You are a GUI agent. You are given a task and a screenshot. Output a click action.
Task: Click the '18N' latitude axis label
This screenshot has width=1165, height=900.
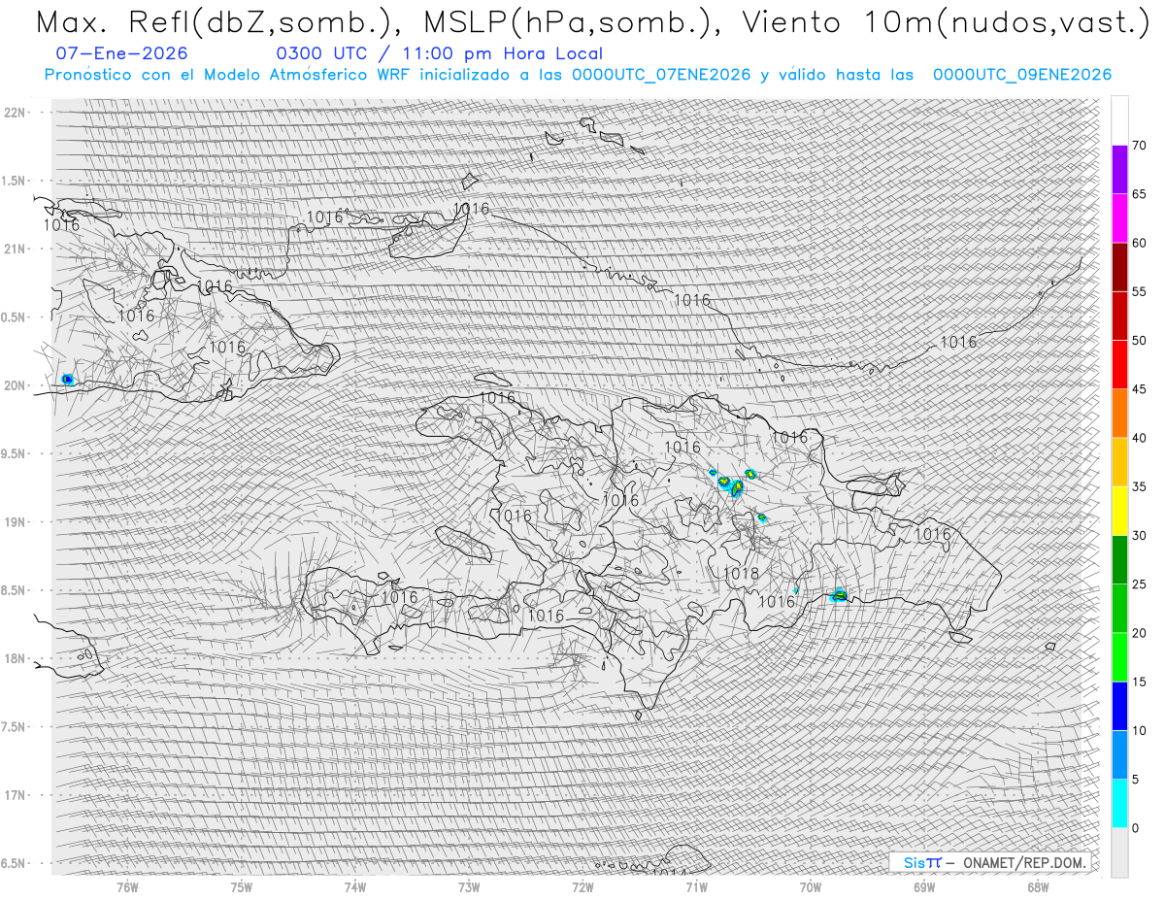point(15,658)
